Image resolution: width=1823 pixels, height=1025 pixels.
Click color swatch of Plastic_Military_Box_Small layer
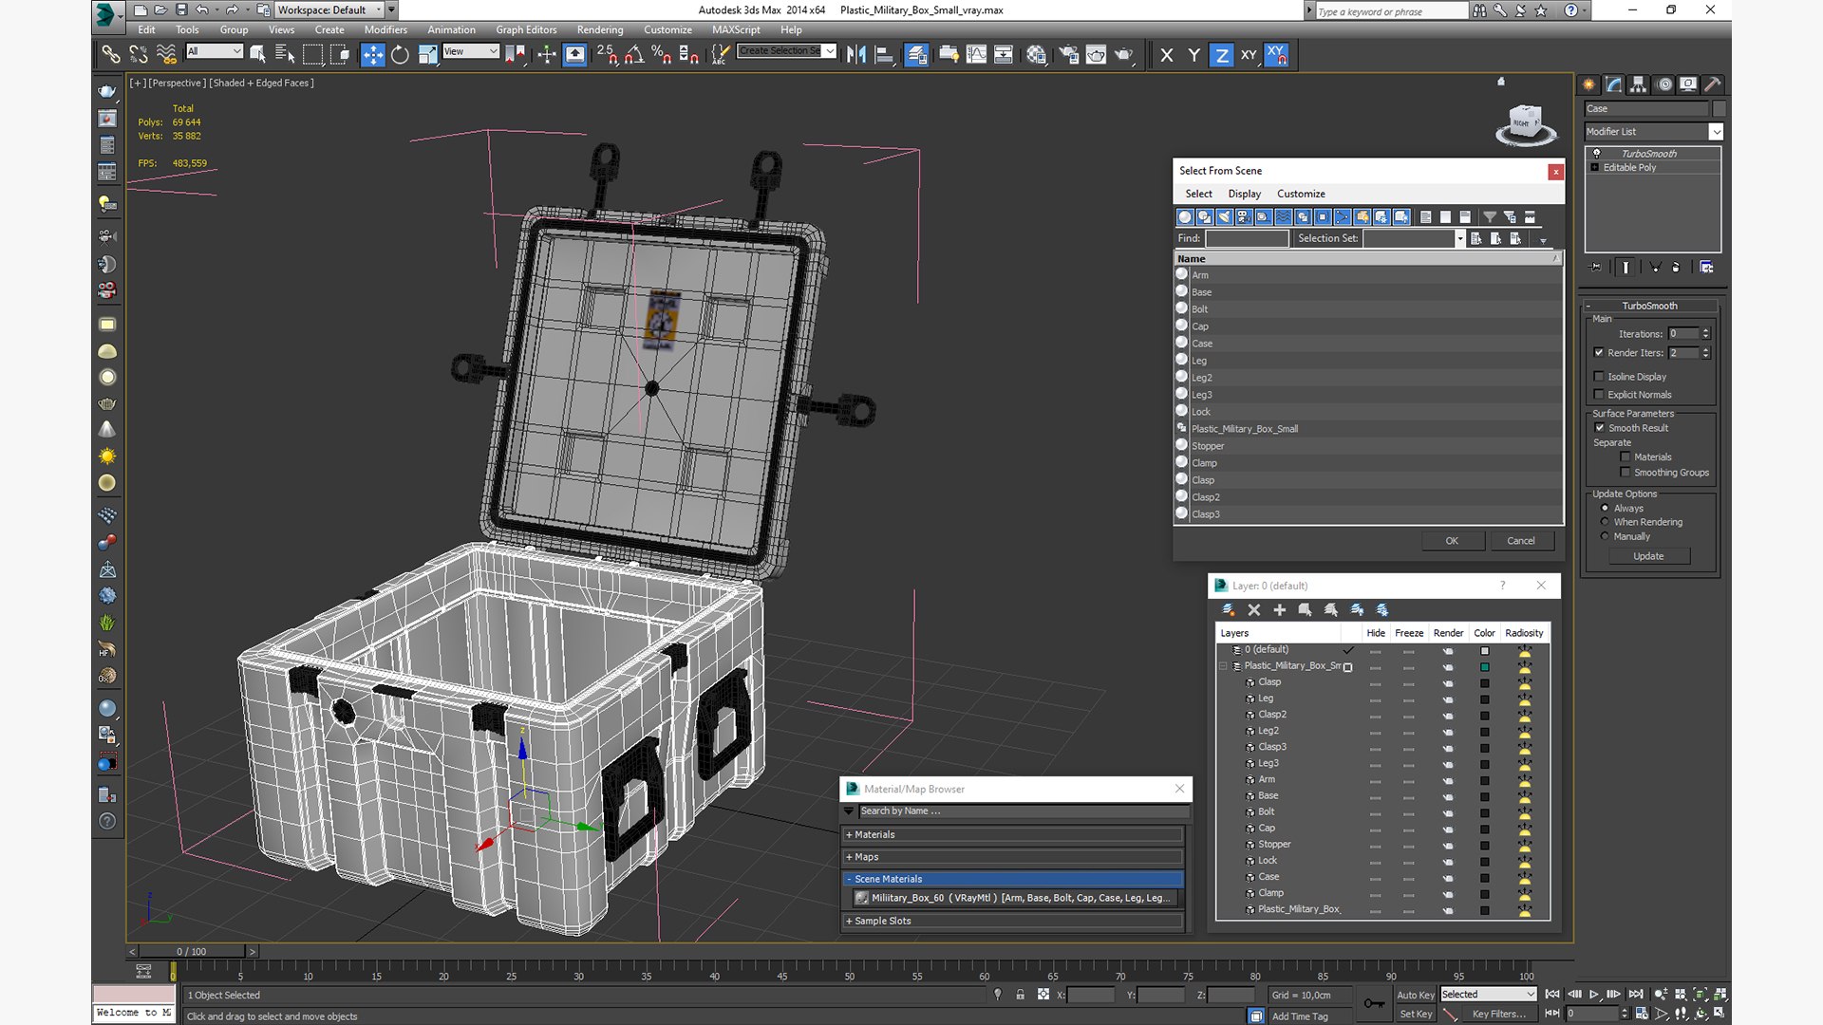1484,667
